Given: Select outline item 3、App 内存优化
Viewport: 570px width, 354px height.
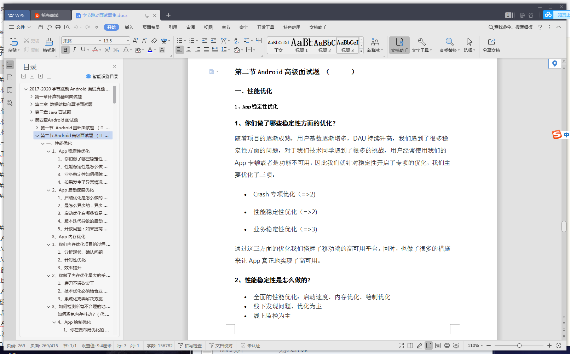Looking at the screenshot, I should (69, 237).
